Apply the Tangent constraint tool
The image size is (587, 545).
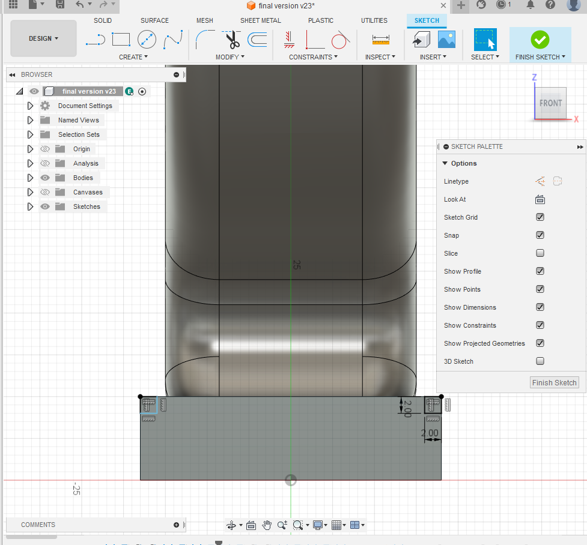coord(340,40)
